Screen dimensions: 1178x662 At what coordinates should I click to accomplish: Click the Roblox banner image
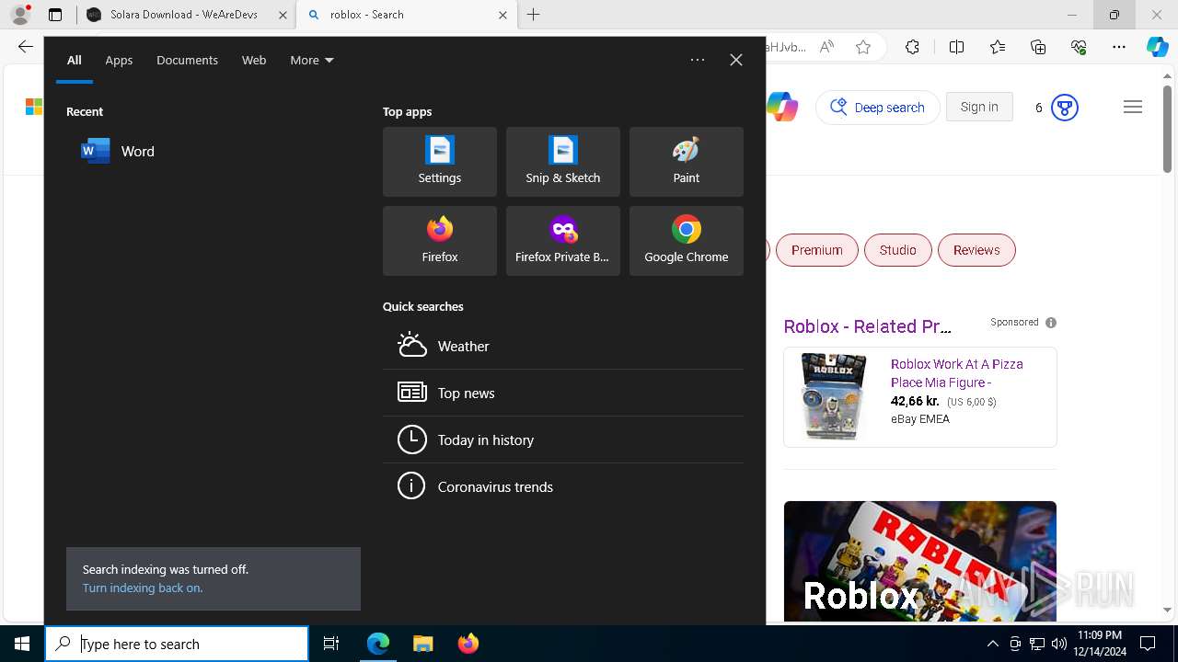click(x=920, y=561)
